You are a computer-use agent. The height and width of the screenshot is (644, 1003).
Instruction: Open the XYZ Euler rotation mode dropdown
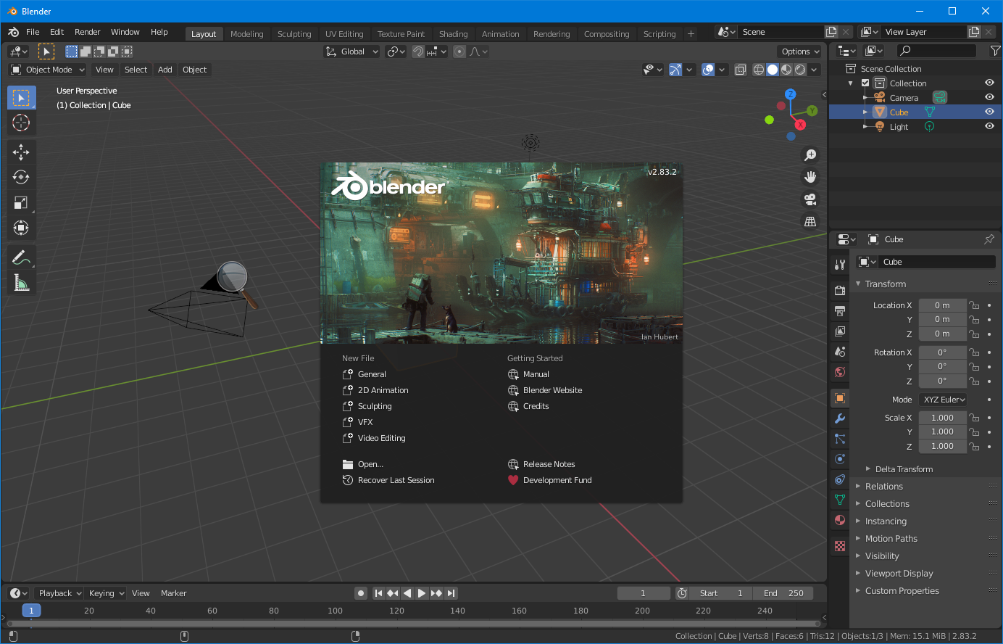tap(944, 400)
